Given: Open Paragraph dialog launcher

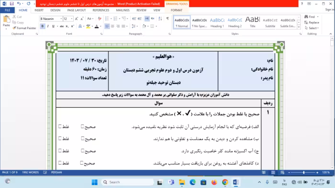Looking at the screenshot, I should (169, 34).
